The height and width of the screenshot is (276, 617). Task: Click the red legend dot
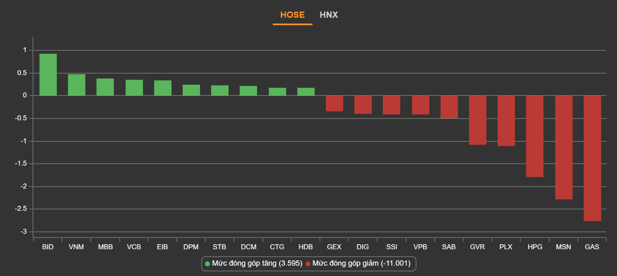click(x=308, y=264)
